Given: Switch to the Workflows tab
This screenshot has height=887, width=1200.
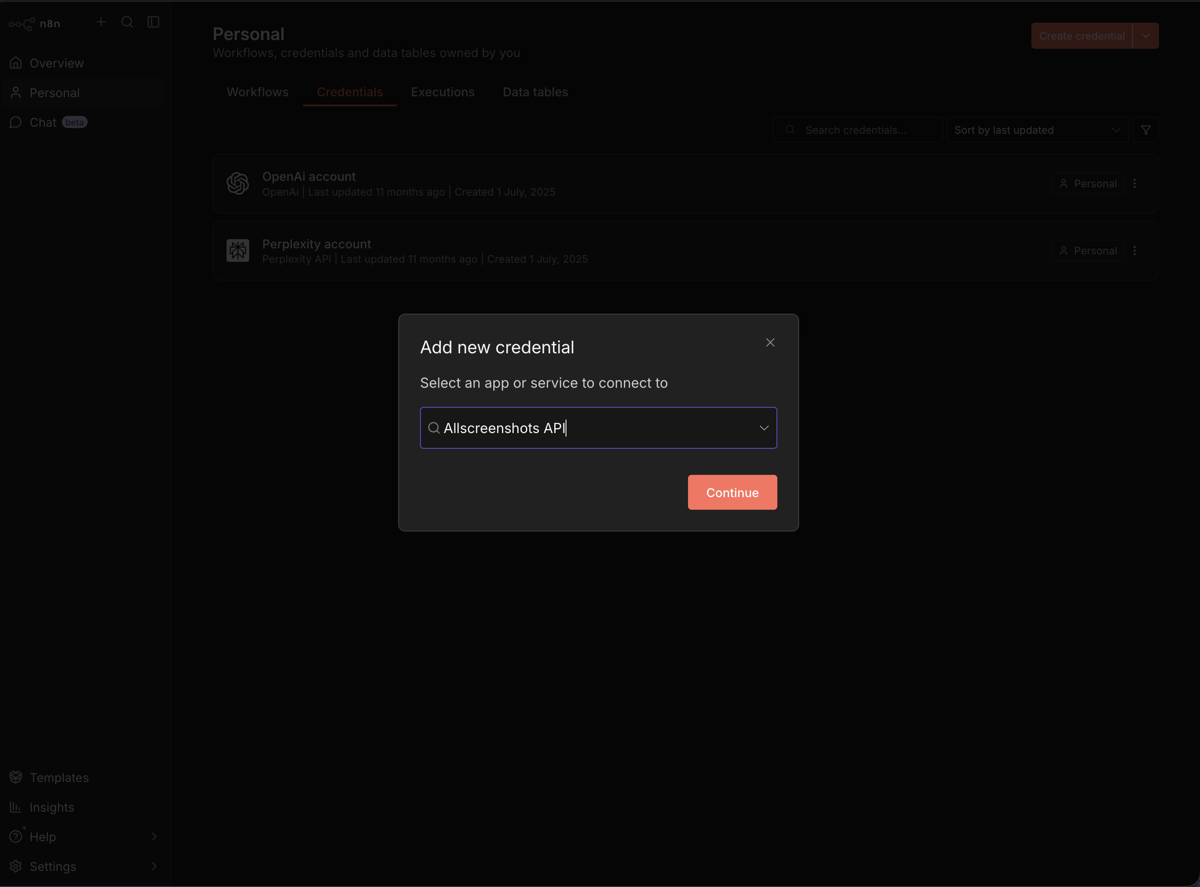Looking at the screenshot, I should pyautogui.click(x=258, y=92).
